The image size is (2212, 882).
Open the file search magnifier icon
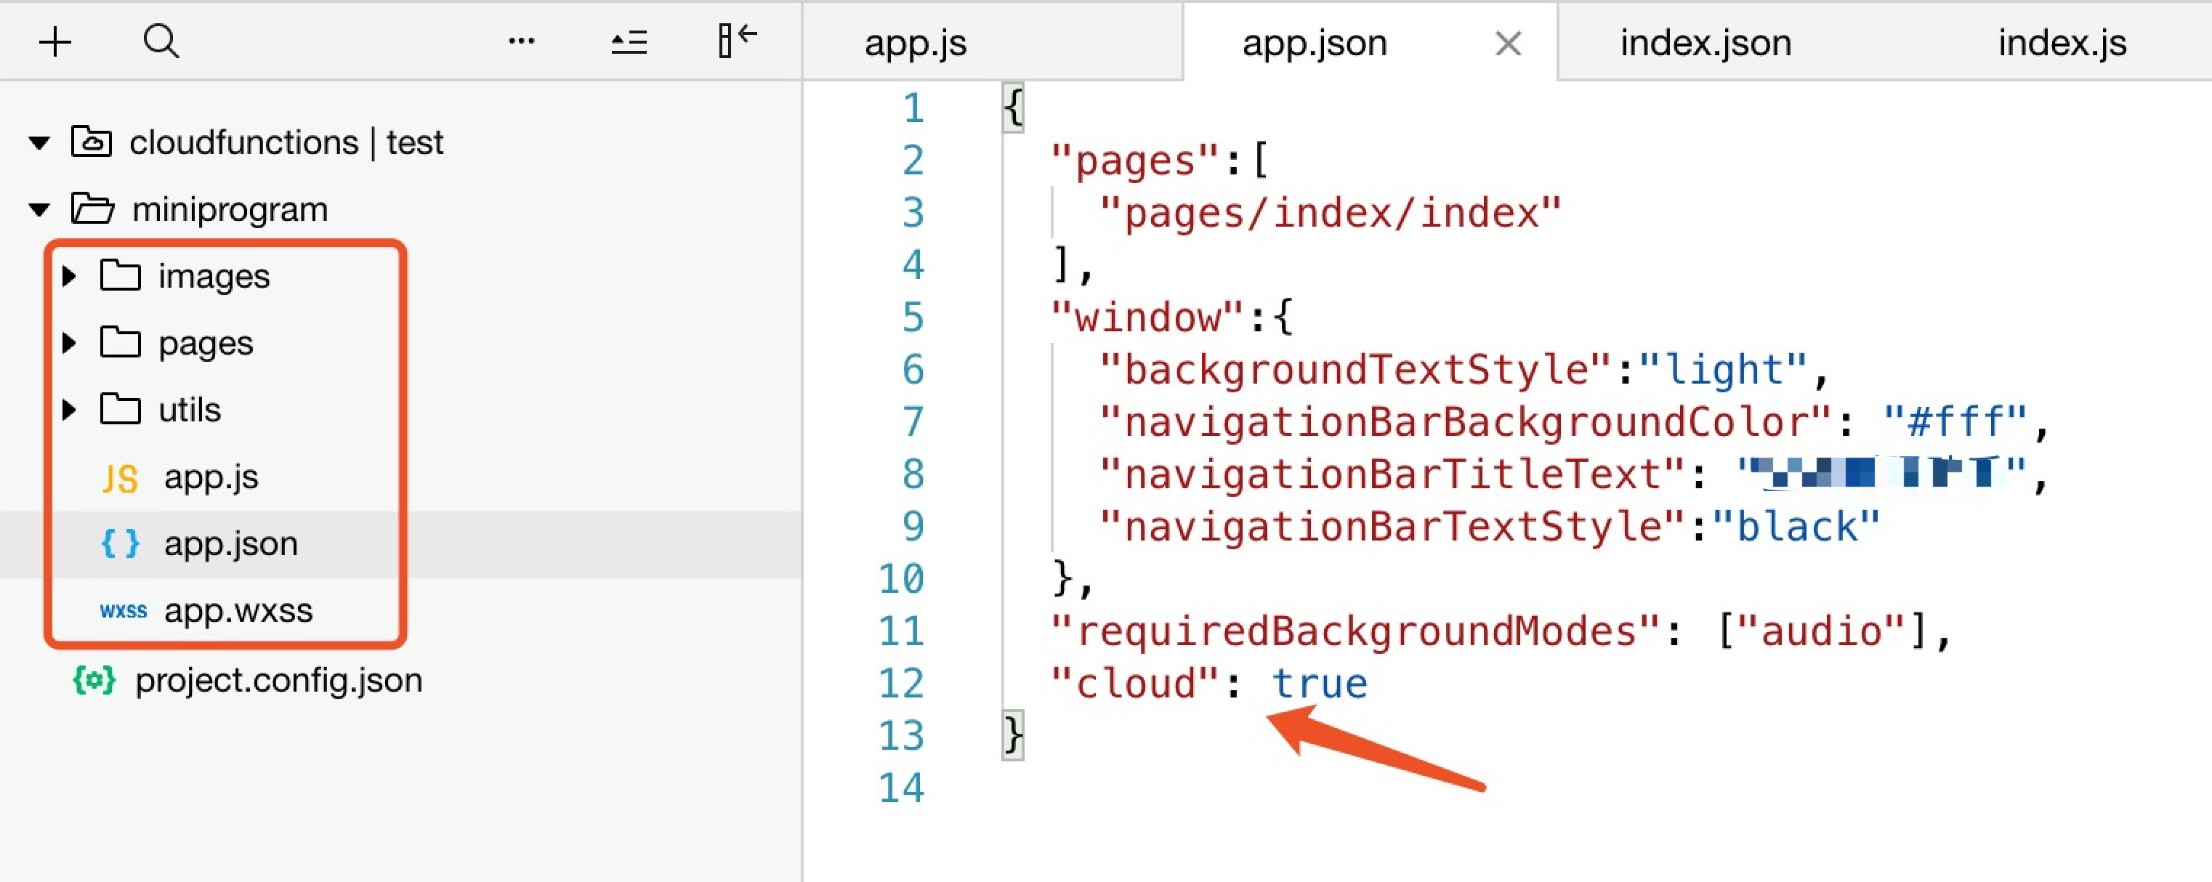coord(161,41)
